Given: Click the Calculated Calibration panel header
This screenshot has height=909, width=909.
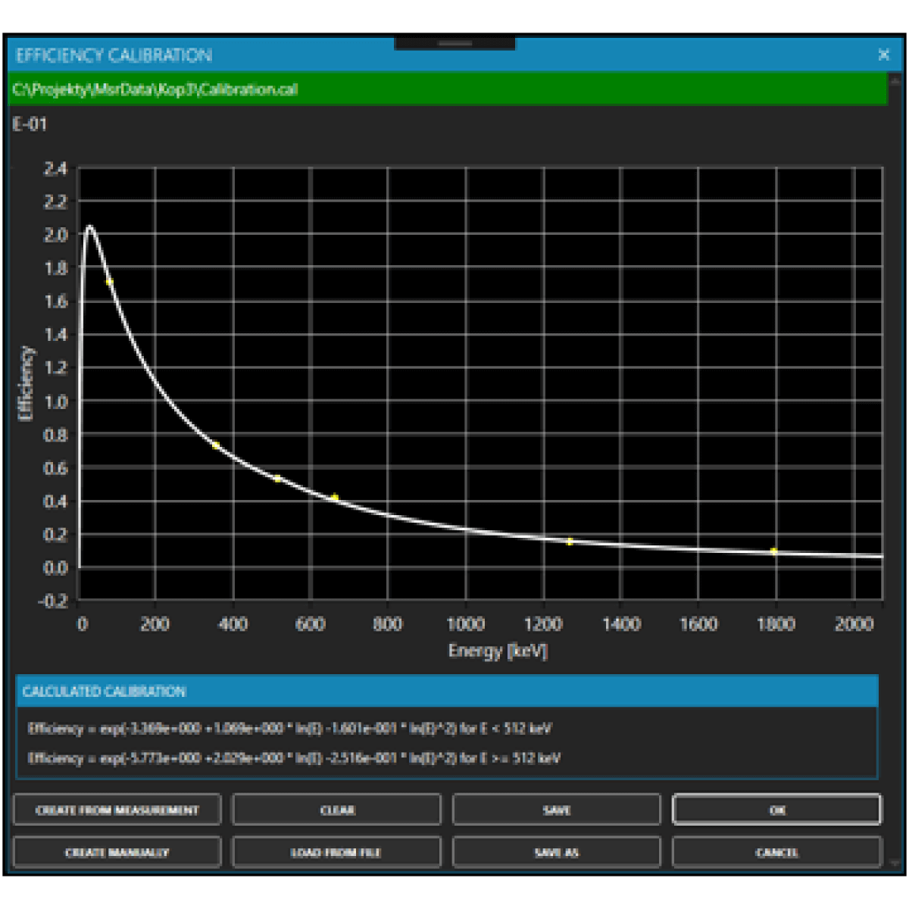Looking at the screenshot, I should (447, 691).
